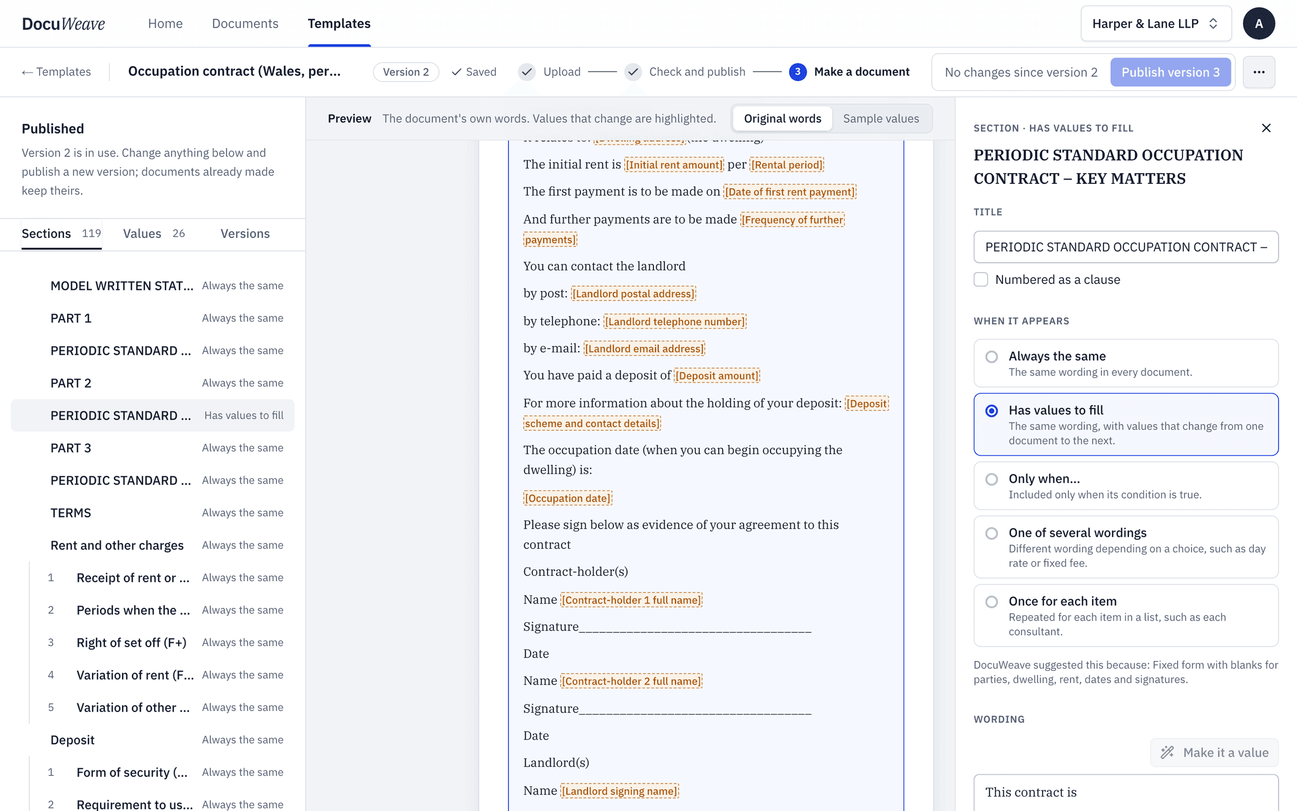Switch to the Versions tab

pos(245,234)
